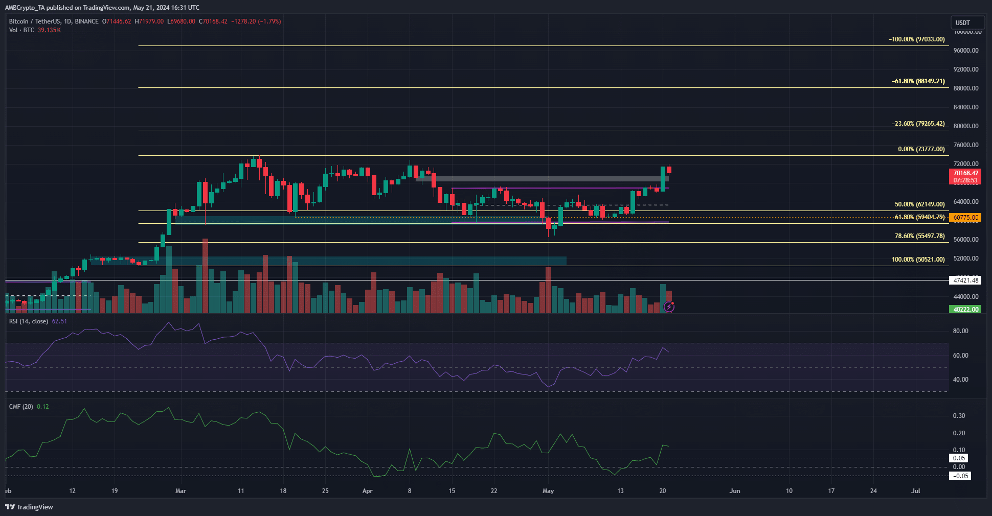Select the 78.60% (55497.78) Fib label
This screenshot has width=992, height=516.
pyautogui.click(x=920, y=236)
